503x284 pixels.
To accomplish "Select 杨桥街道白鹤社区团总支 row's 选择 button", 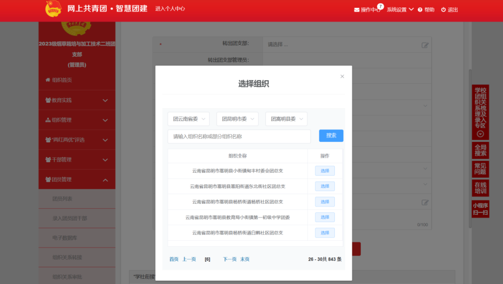I will tap(325, 233).
